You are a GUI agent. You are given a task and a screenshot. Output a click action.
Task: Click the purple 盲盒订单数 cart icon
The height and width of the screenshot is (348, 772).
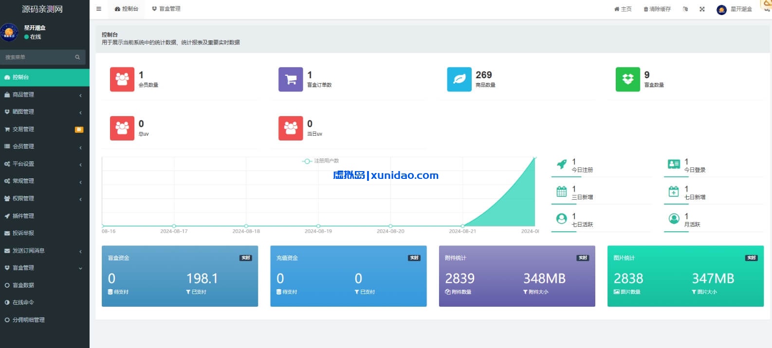click(x=291, y=79)
